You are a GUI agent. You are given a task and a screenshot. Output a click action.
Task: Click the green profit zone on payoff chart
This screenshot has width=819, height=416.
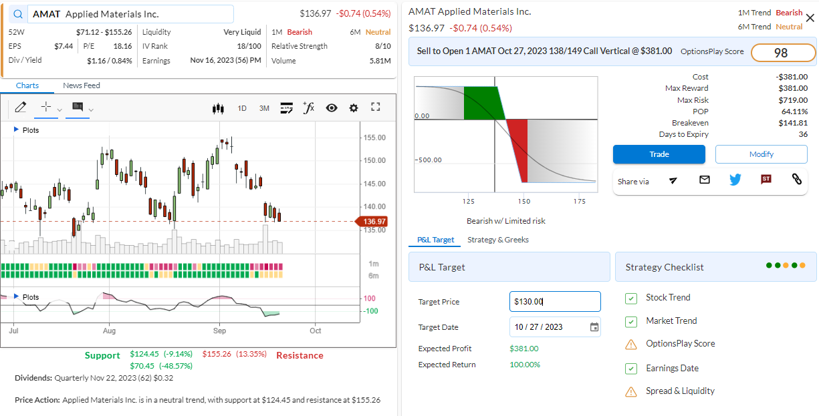483,102
